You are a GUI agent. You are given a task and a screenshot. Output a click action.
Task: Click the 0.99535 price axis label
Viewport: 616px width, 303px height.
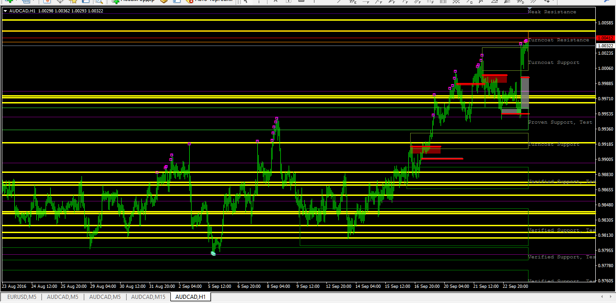coord(605,114)
